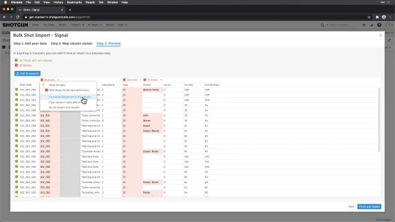Open People in Shotgun nav
Viewport: 395px width, 222px height.
point(110,25)
